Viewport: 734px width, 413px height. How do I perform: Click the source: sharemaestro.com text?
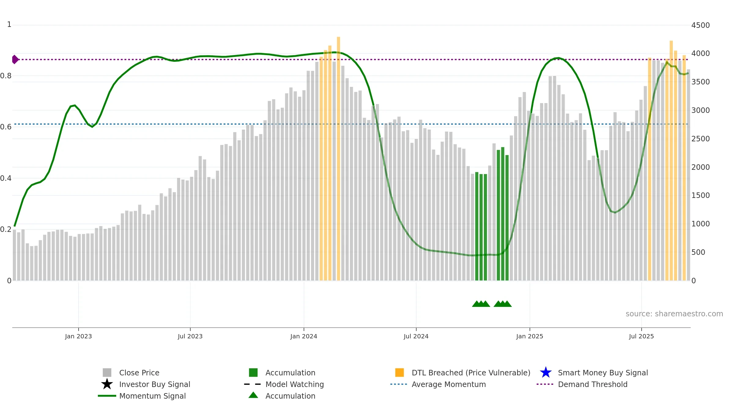pyautogui.click(x=674, y=314)
